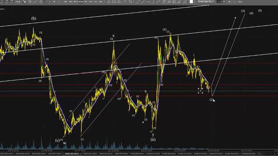This screenshot has width=278, height=156.
Task: Open the USDCHF,M30 chart tab
Action: 90,154
